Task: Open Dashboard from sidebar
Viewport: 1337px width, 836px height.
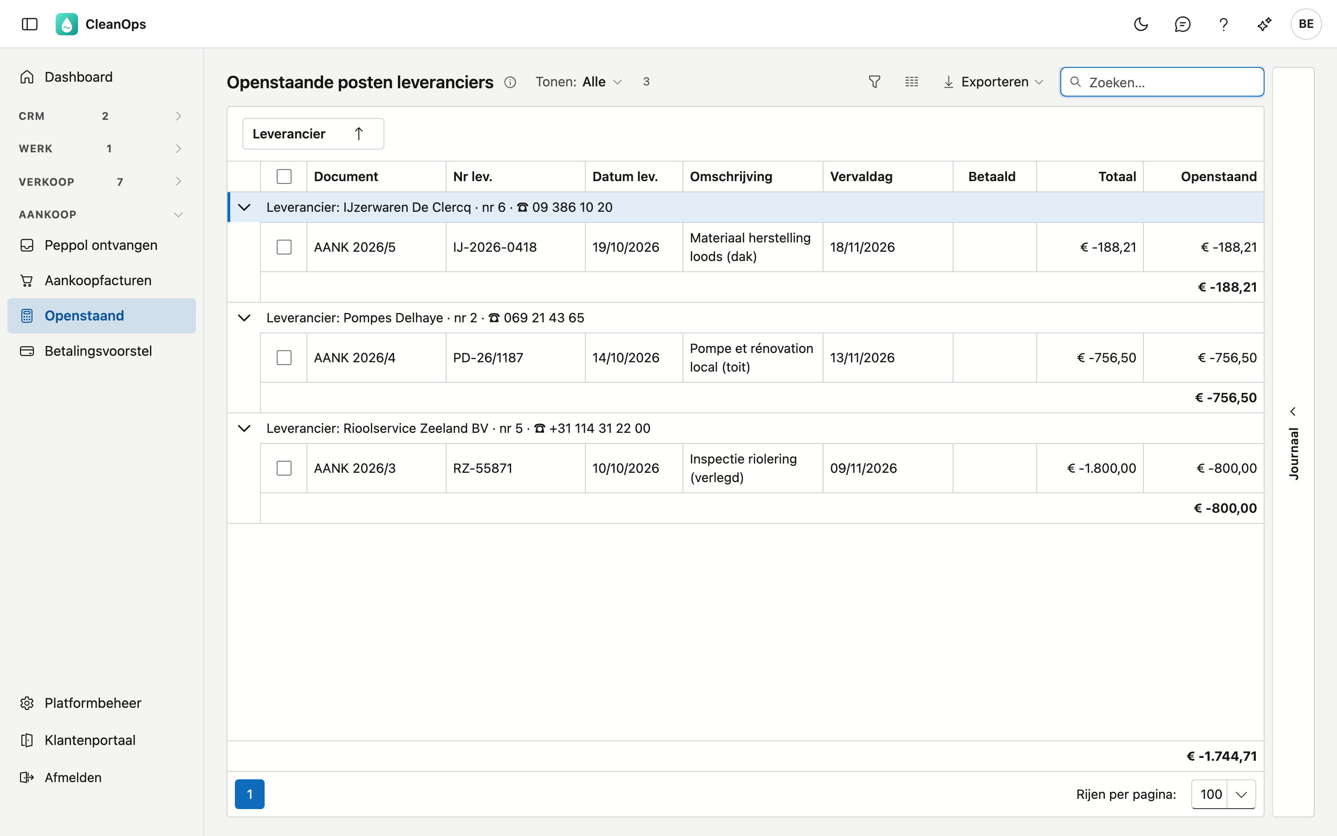Action: pos(102,77)
